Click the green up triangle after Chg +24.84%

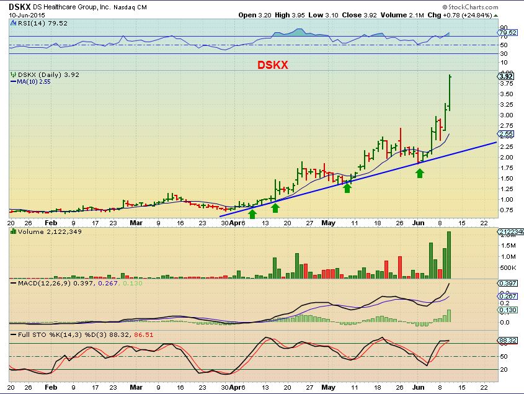coord(495,16)
